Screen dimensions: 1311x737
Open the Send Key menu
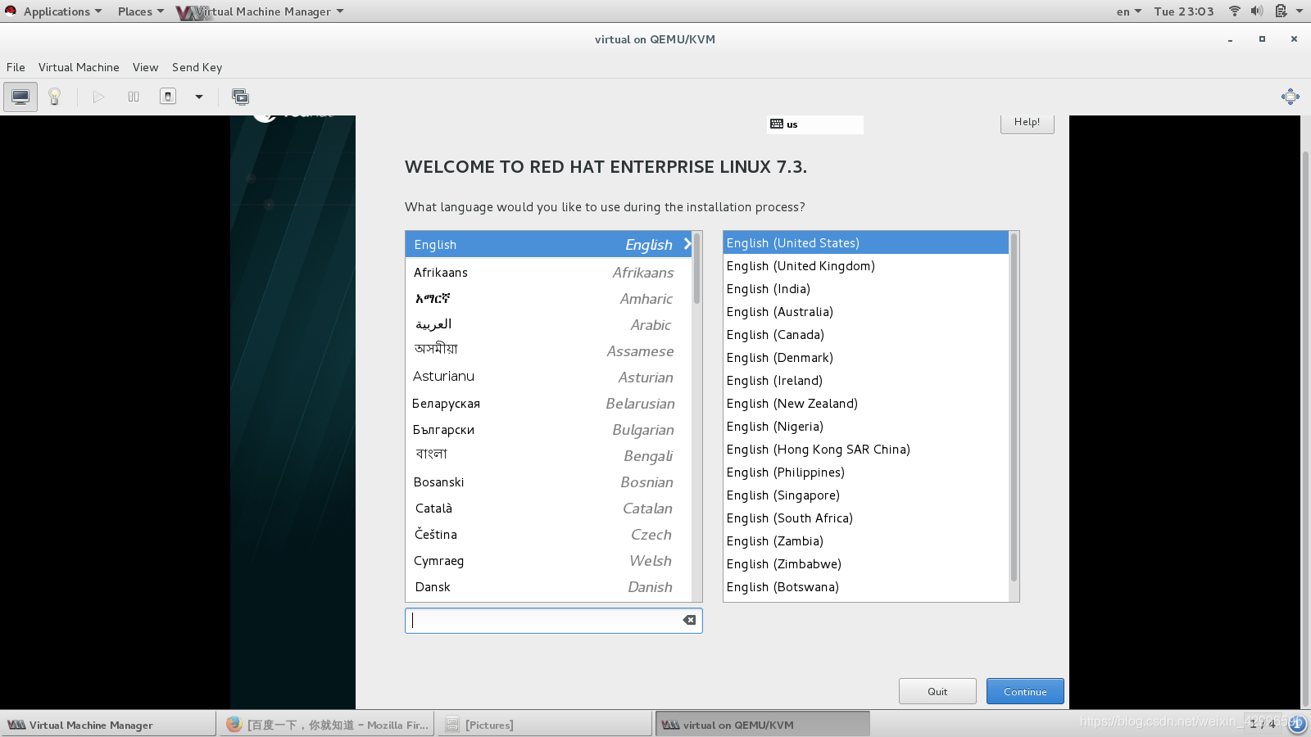pyautogui.click(x=197, y=67)
